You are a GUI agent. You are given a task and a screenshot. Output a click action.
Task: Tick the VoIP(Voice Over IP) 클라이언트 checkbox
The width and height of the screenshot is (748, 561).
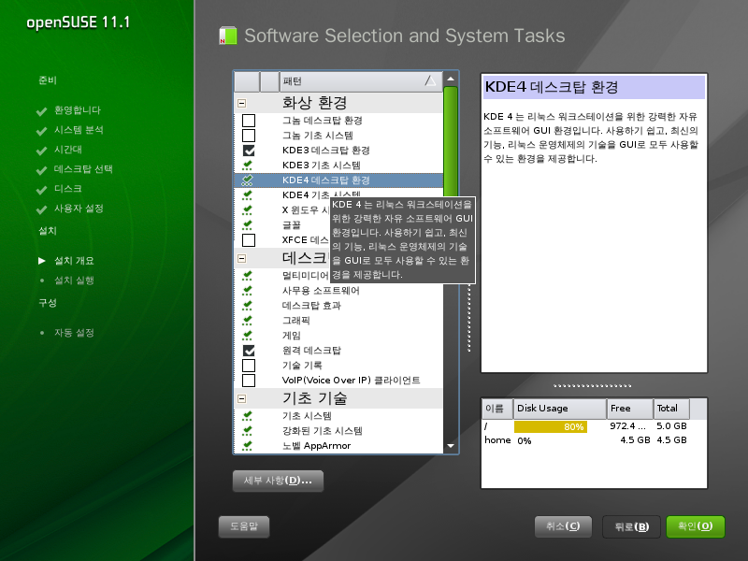[249, 381]
